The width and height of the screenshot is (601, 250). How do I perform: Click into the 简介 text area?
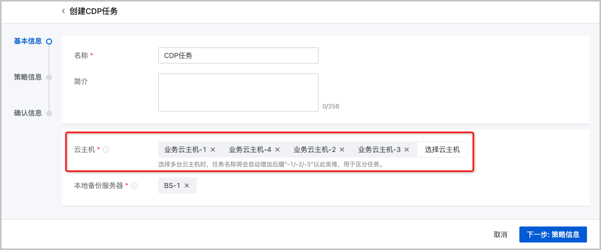point(238,92)
